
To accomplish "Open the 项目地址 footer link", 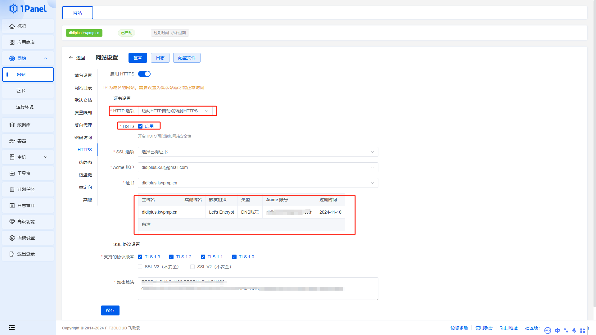I will click(509, 328).
